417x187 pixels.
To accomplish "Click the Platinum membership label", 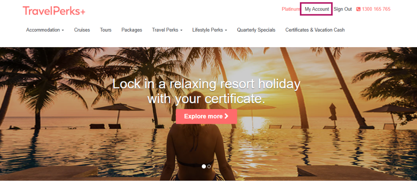I will tap(290, 9).
